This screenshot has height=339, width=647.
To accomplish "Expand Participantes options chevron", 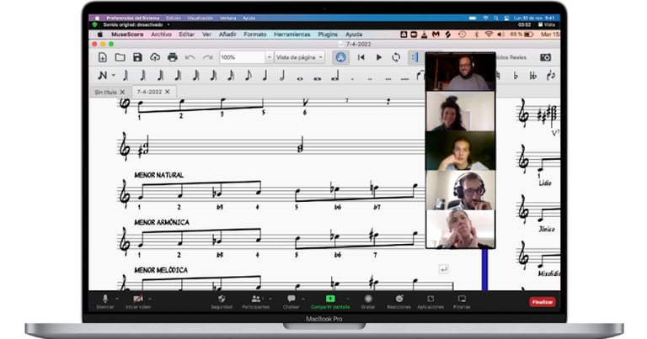I will coord(270,299).
